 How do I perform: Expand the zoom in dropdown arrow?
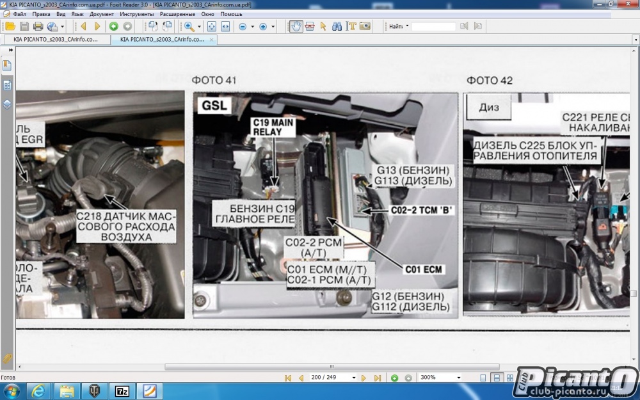273,26
